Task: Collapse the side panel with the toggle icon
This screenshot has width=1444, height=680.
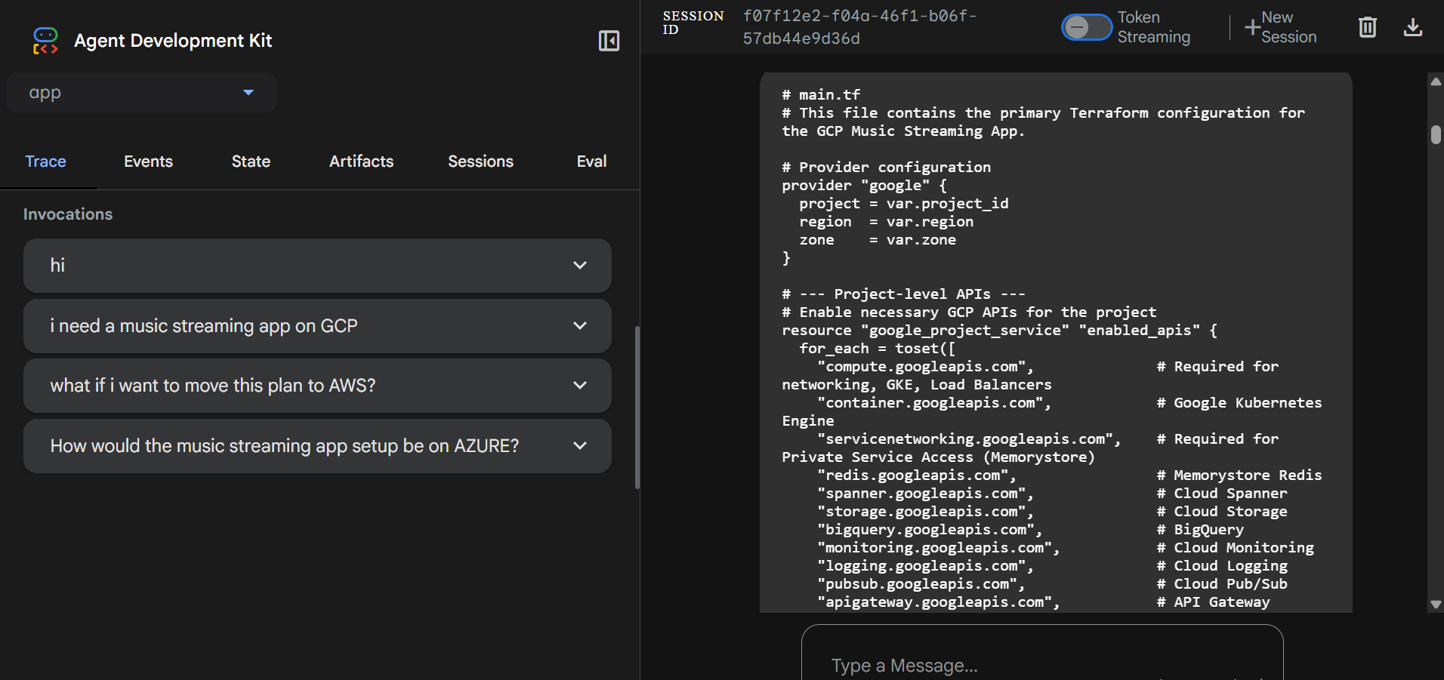Action: 609,41
